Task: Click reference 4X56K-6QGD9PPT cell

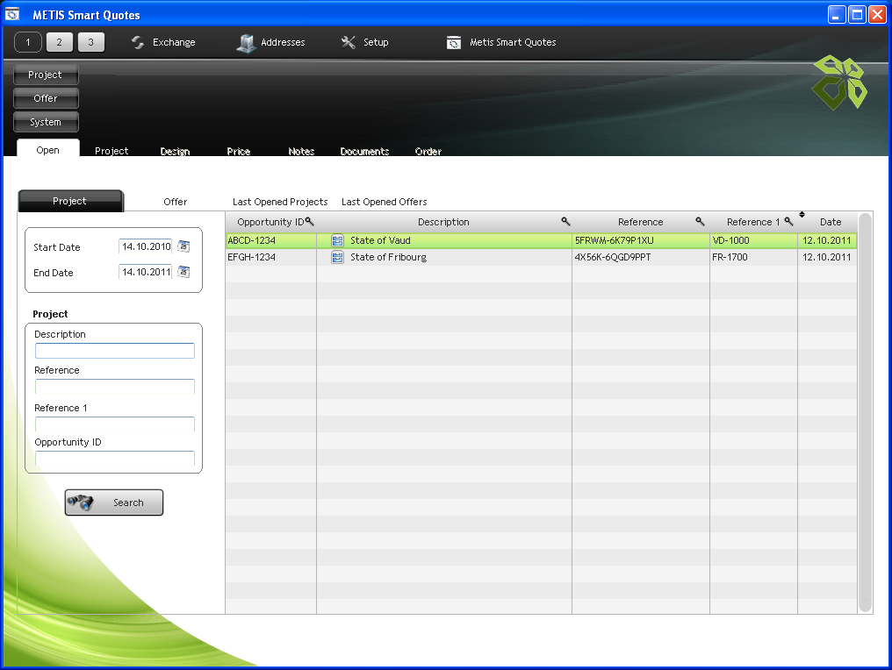Action: (x=641, y=258)
